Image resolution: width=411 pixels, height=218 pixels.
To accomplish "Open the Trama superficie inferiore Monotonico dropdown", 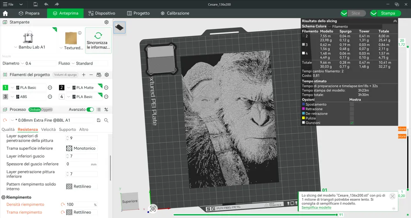I will [81, 148].
